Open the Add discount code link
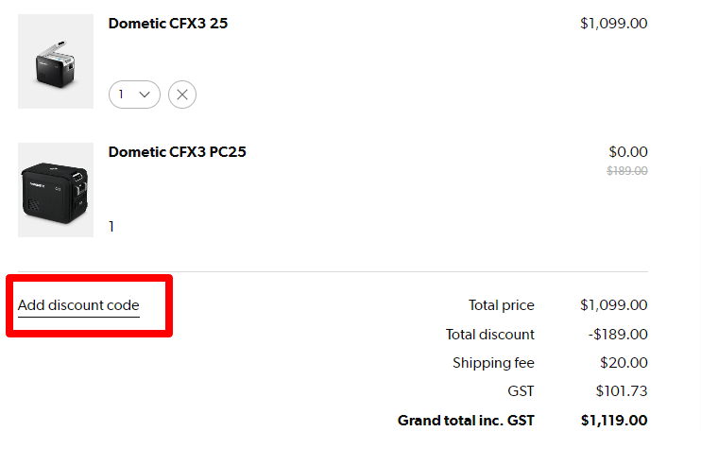Screen dimensions: 701x449 pyautogui.click(x=78, y=306)
